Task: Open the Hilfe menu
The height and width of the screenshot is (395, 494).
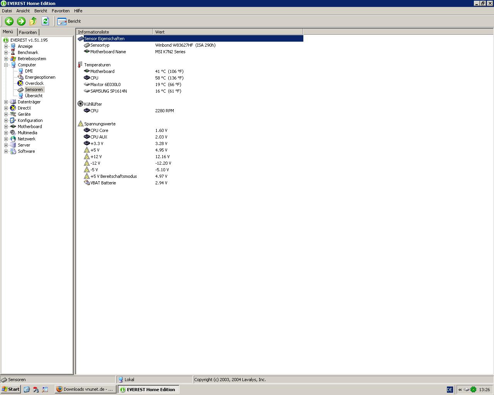Action: tap(78, 11)
